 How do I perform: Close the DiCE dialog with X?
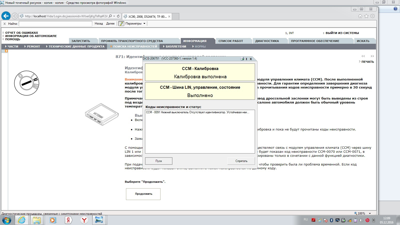(251, 59)
